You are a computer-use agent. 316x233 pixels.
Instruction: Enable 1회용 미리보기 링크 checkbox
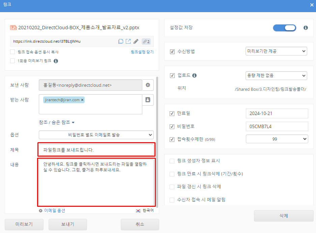(12, 61)
